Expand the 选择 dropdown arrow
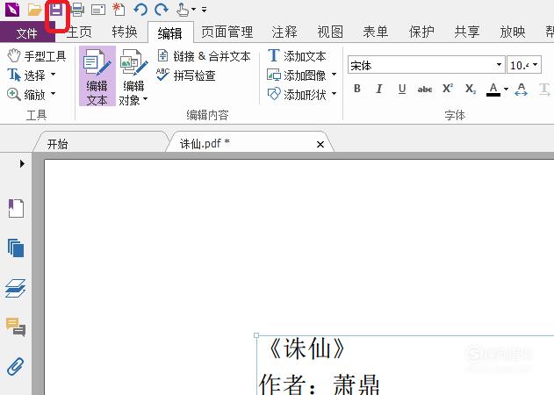Image resolution: width=554 pixels, height=395 pixels. tap(53, 75)
